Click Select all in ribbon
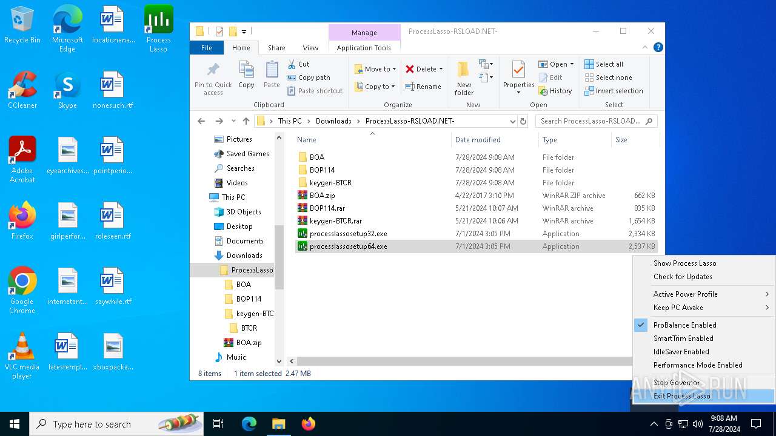Image resolution: width=776 pixels, height=436 pixels. (603, 64)
